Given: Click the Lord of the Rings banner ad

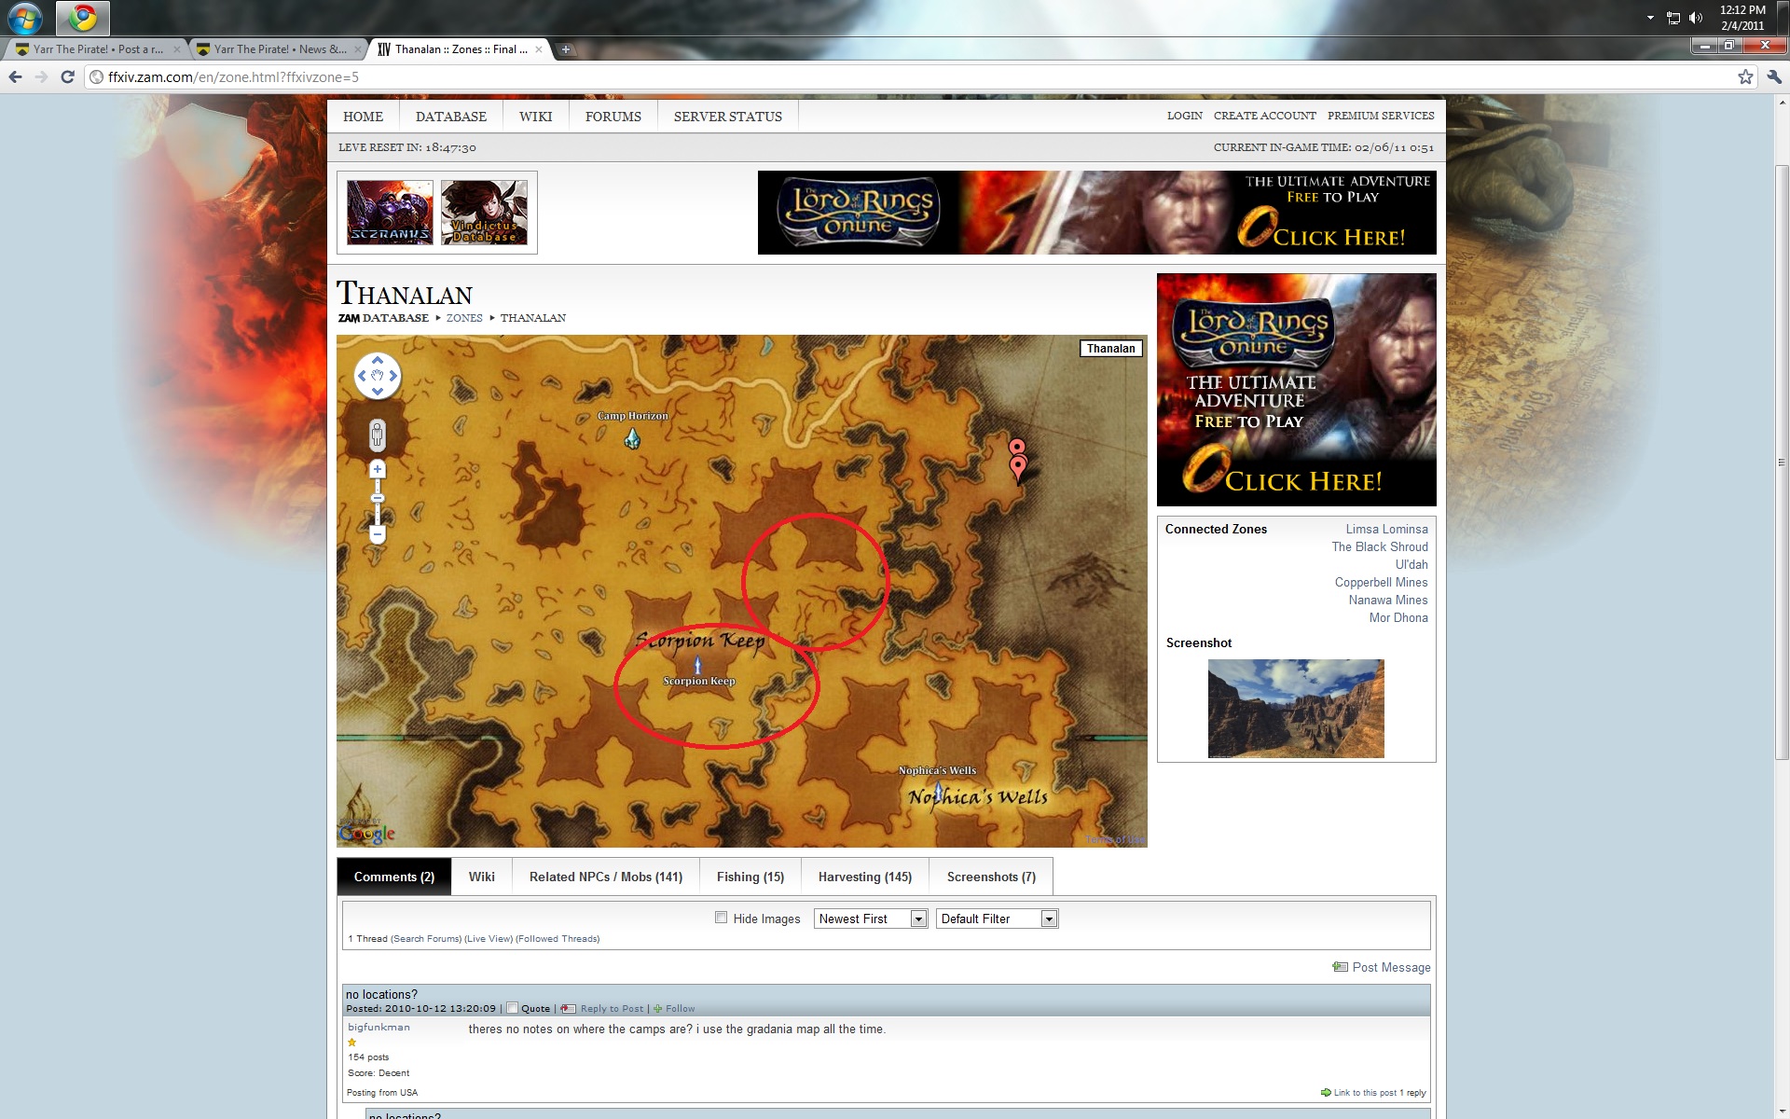Looking at the screenshot, I should click(x=1096, y=213).
